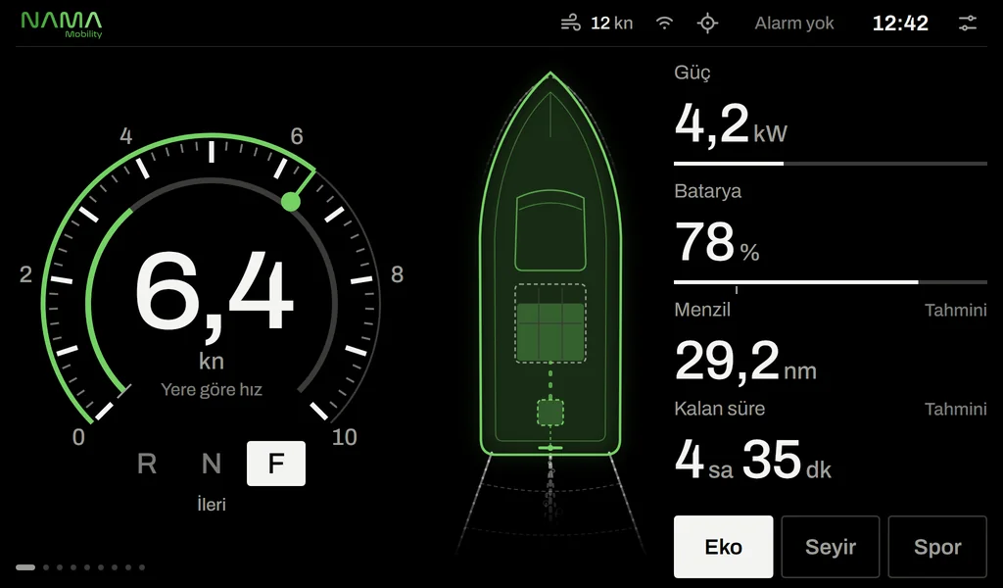The height and width of the screenshot is (588, 1003).
Task: Select the battery pack on boat diagram
Action: click(x=550, y=323)
